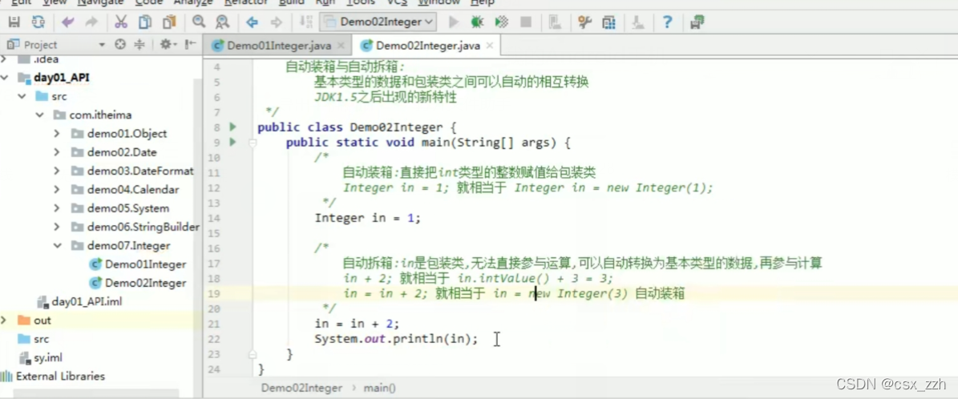Image resolution: width=958 pixels, height=399 pixels.
Task: Select src folder under day01_API
Action: point(59,96)
